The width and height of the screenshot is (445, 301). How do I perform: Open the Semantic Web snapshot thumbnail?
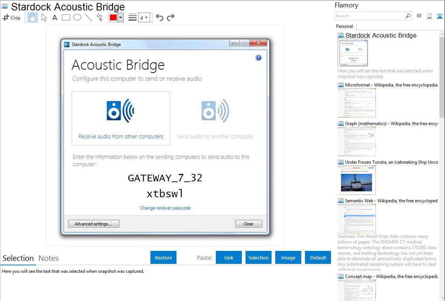[357, 219]
